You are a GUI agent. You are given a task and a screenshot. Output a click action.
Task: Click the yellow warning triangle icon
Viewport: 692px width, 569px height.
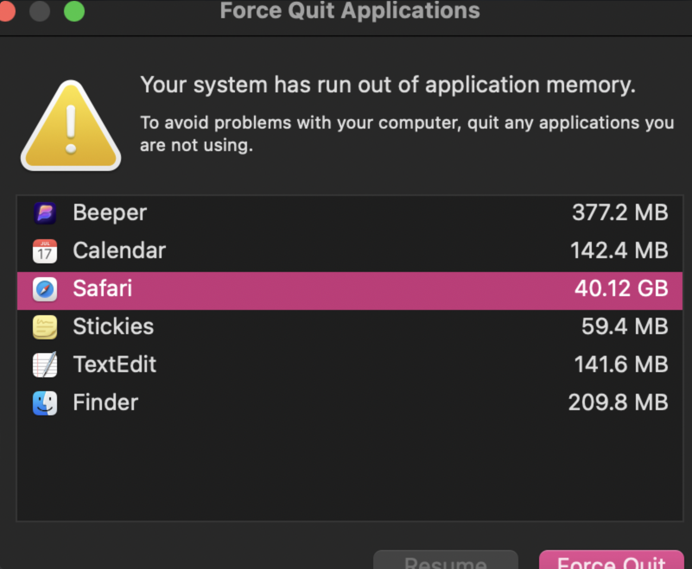[71, 127]
